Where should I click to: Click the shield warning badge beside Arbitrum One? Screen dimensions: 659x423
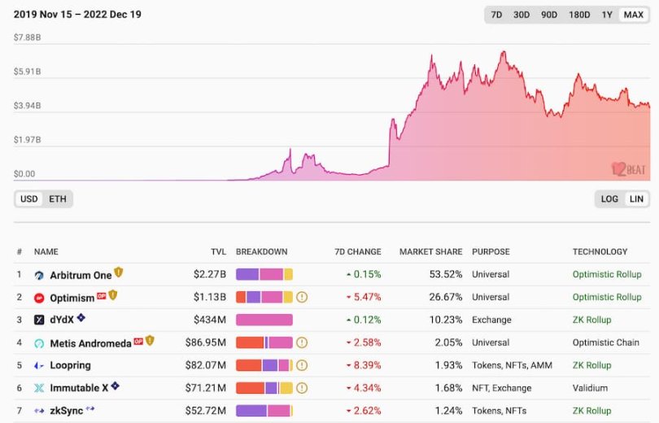pos(119,273)
